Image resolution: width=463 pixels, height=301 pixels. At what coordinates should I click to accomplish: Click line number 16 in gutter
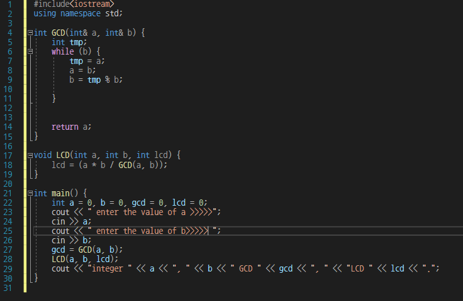(8, 146)
